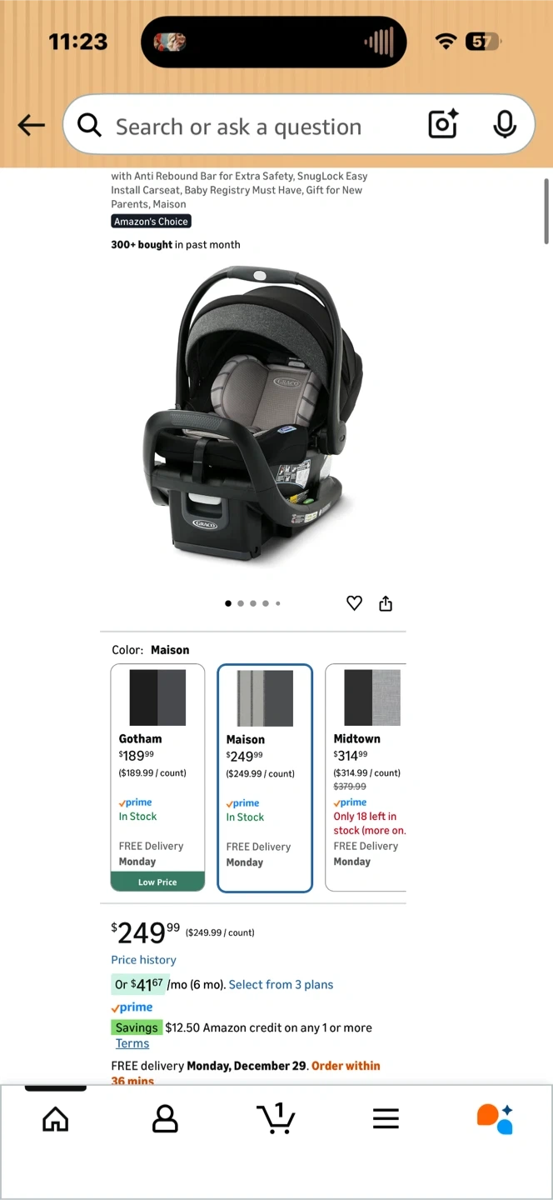Open the Price history link
This screenshot has height=1200, width=553.
[x=143, y=960]
